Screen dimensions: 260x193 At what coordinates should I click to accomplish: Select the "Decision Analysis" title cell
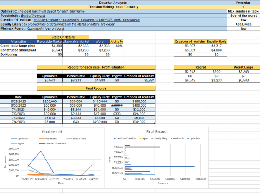click(113, 3)
